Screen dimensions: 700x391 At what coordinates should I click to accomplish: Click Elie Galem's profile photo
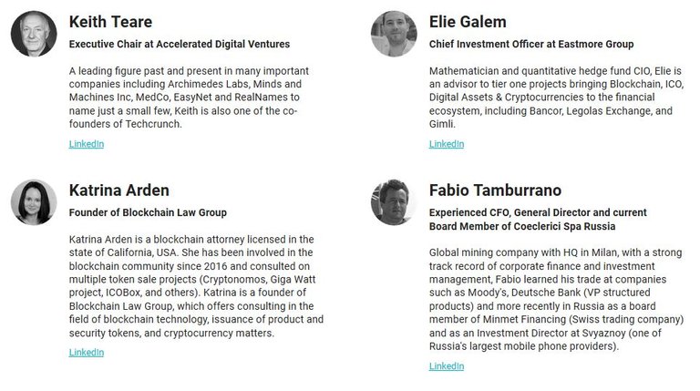[x=394, y=34]
